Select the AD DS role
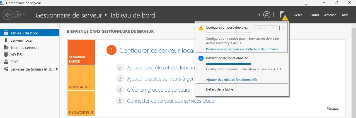Screen dimensions: 356x118 pyautogui.click(x=16, y=55)
